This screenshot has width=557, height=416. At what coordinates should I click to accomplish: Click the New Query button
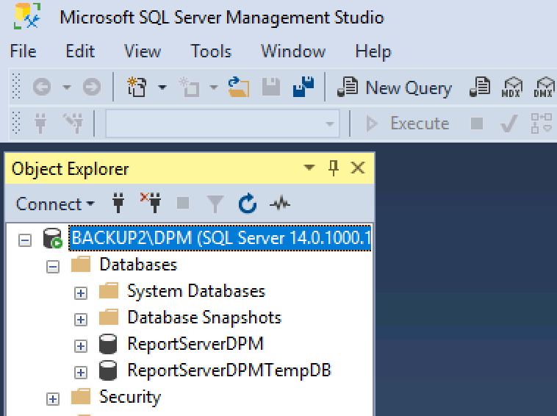395,87
